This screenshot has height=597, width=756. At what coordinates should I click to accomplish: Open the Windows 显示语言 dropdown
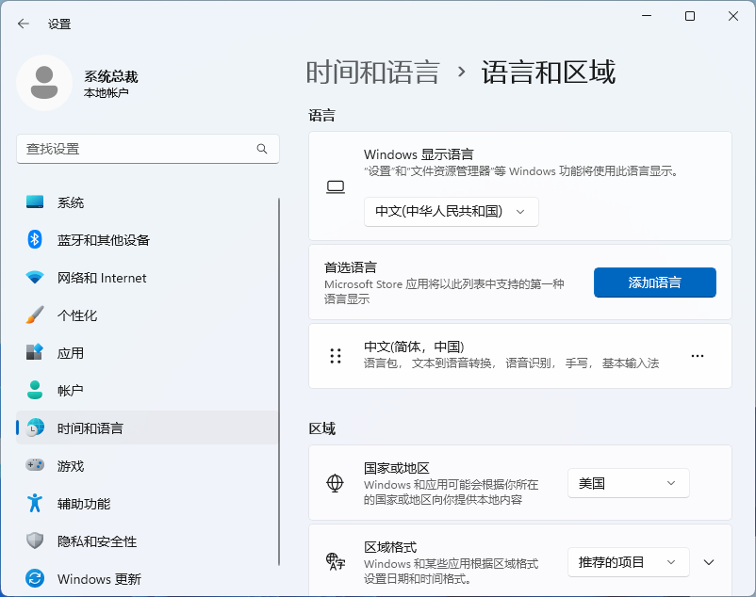tap(451, 212)
